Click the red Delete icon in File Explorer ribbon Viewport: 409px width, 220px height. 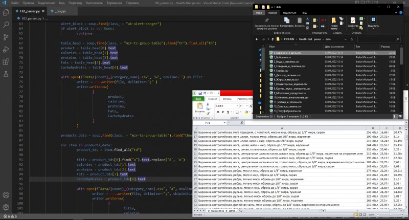pyautogui.click(x=323, y=20)
